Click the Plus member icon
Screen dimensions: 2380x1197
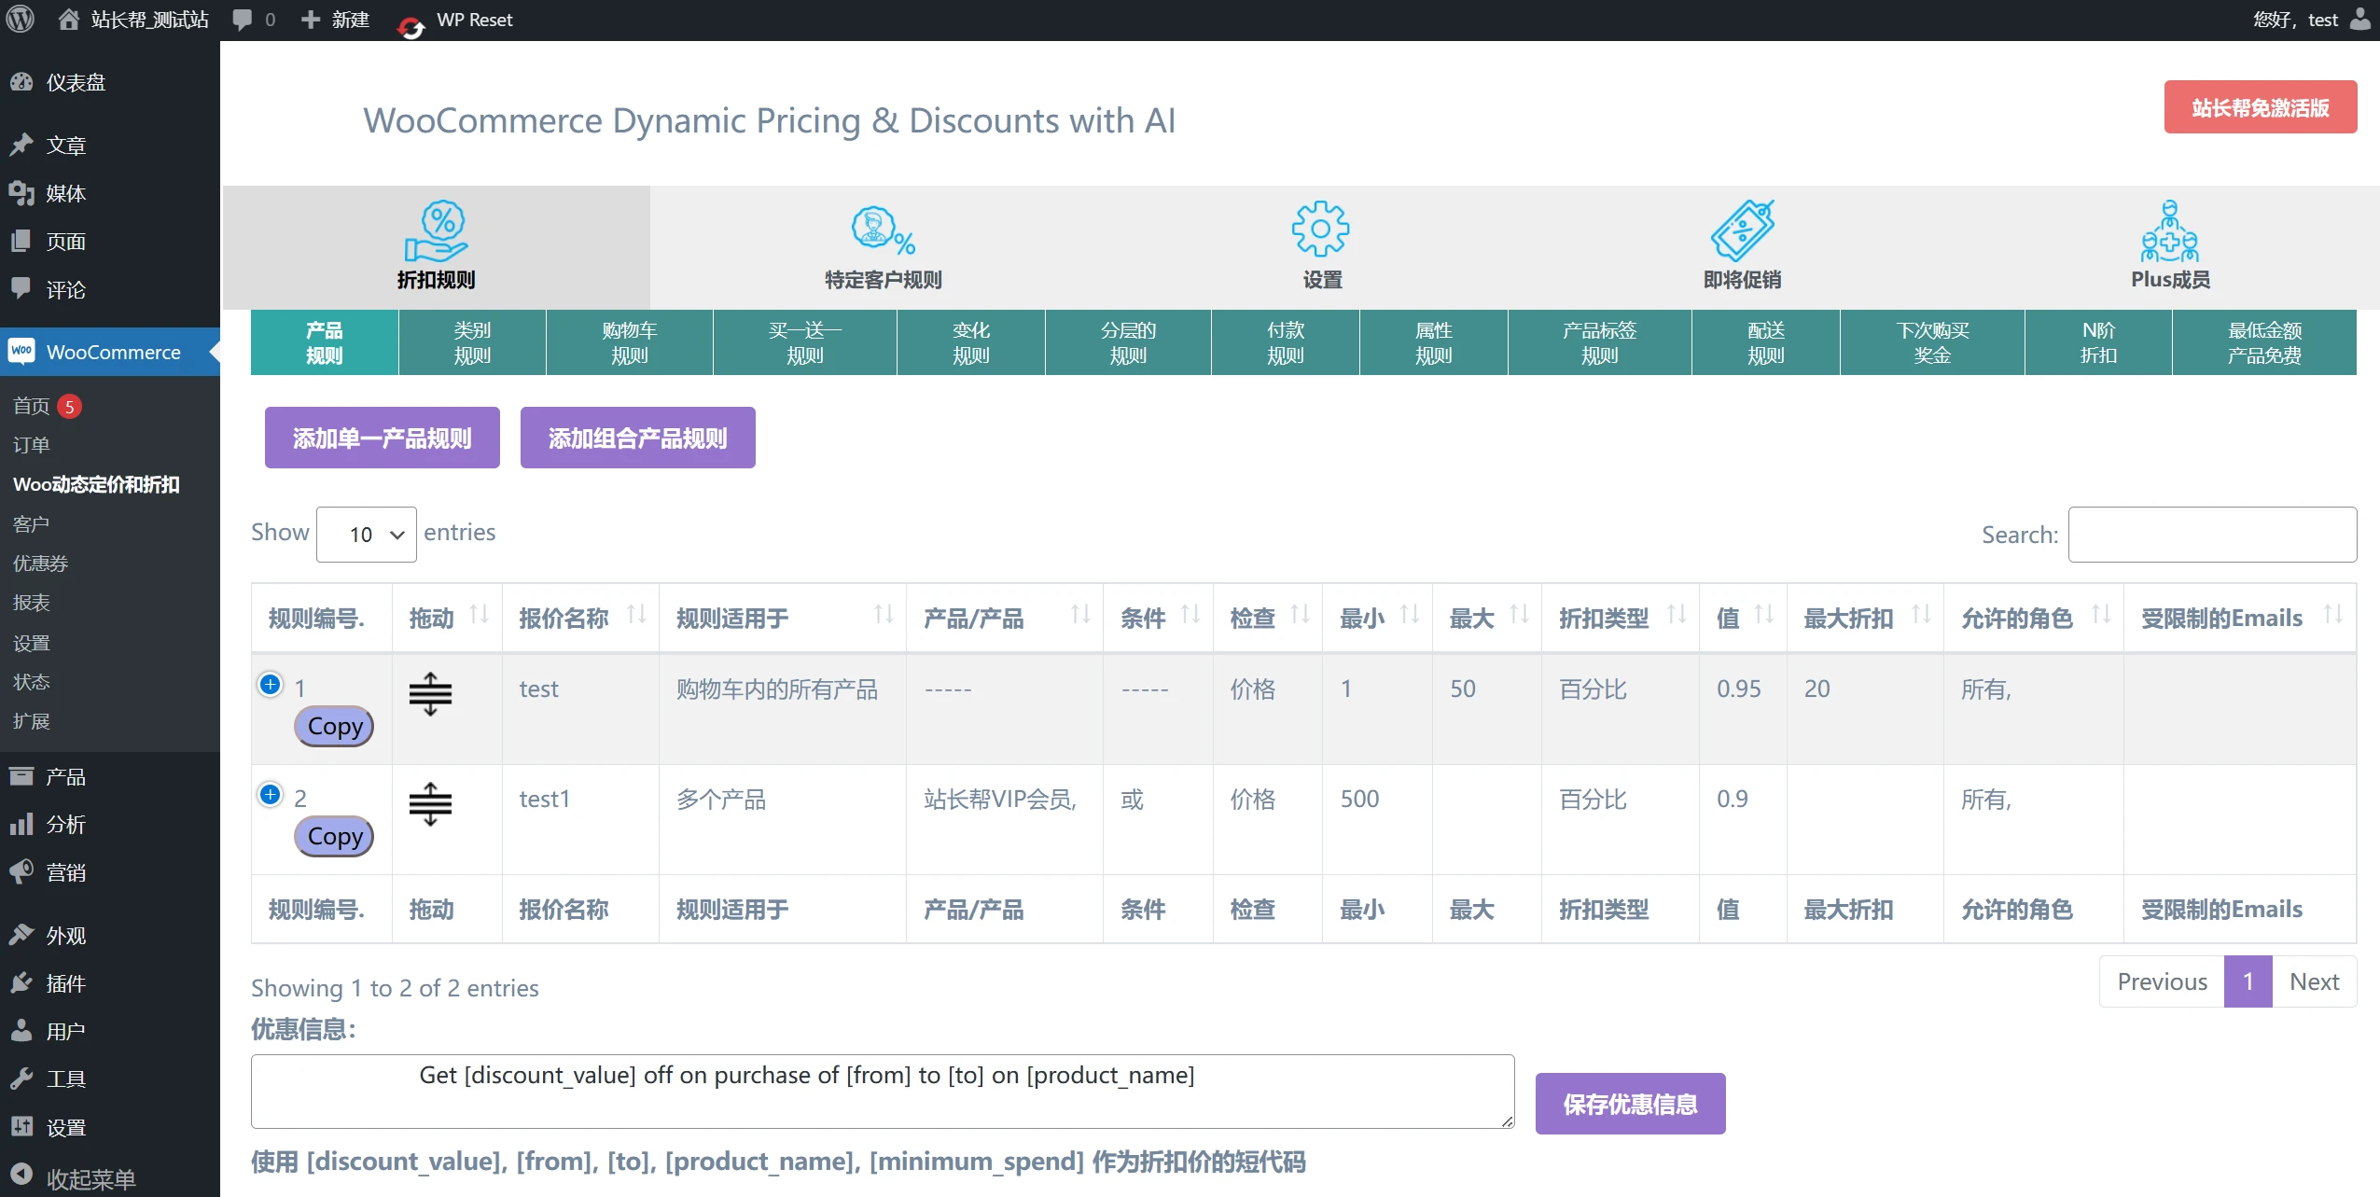point(2169,230)
